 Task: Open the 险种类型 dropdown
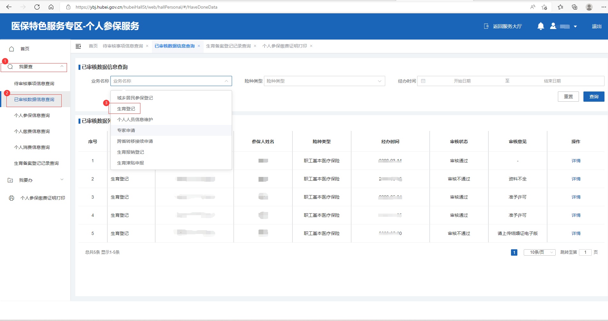[324, 81]
